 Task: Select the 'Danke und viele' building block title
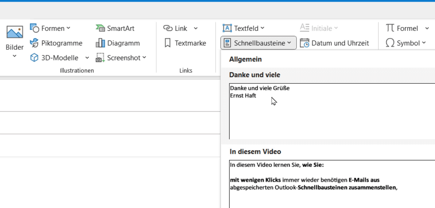[x=255, y=75]
